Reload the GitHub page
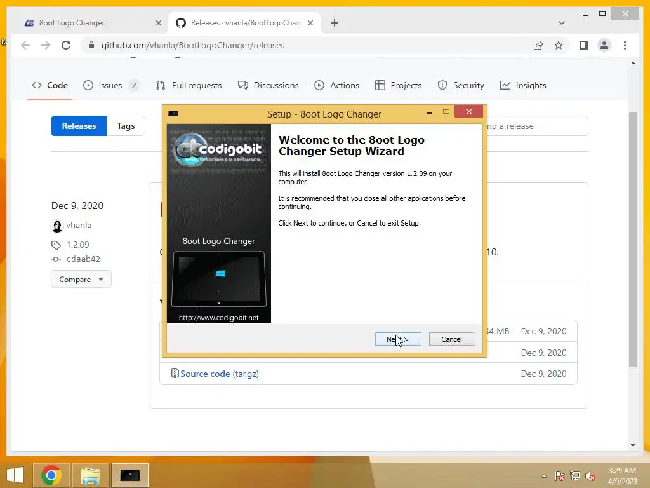The height and width of the screenshot is (488, 650). pos(66,45)
